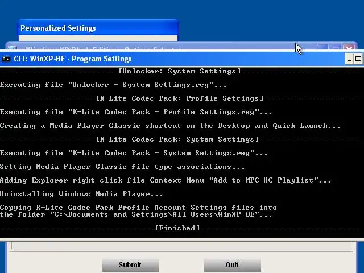Click 'Creating a Media Player Classic shortcut' line
This screenshot has height=273, width=364.
coord(170,126)
